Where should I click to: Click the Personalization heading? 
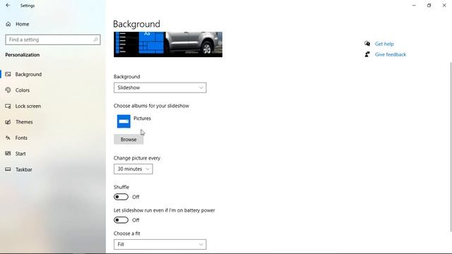[x=23, y=55]
